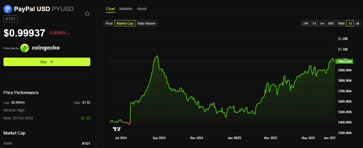
Task: Click the $1.10B axis label
Action: pos(343,49)
